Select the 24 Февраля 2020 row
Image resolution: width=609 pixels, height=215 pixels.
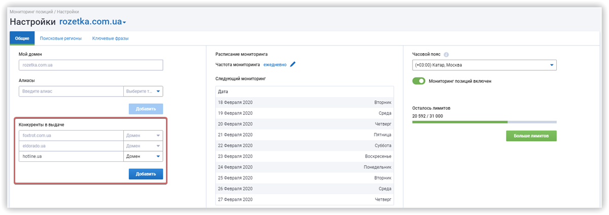tap(304, 167)
